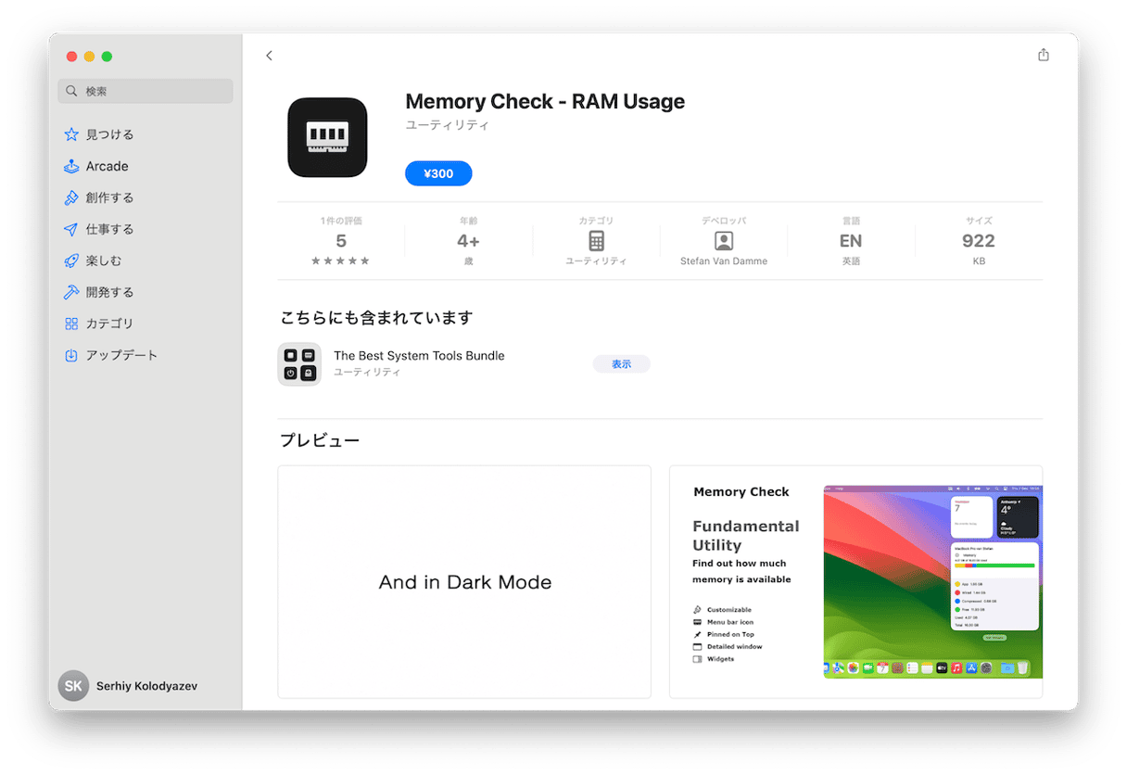Click the magnifying glass search icon

tap(71, 91)
